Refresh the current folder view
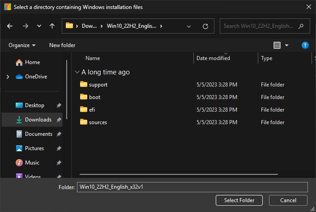This screenshot has width=316, height=212. click(x=205, y=26)
